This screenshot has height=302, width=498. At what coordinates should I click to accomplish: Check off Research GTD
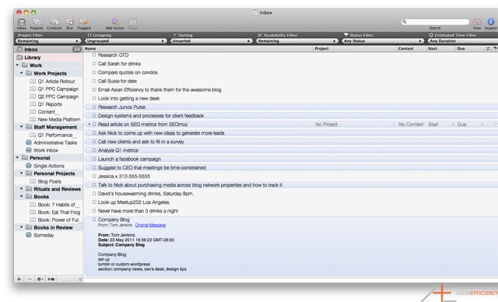[x=94, y=55]
